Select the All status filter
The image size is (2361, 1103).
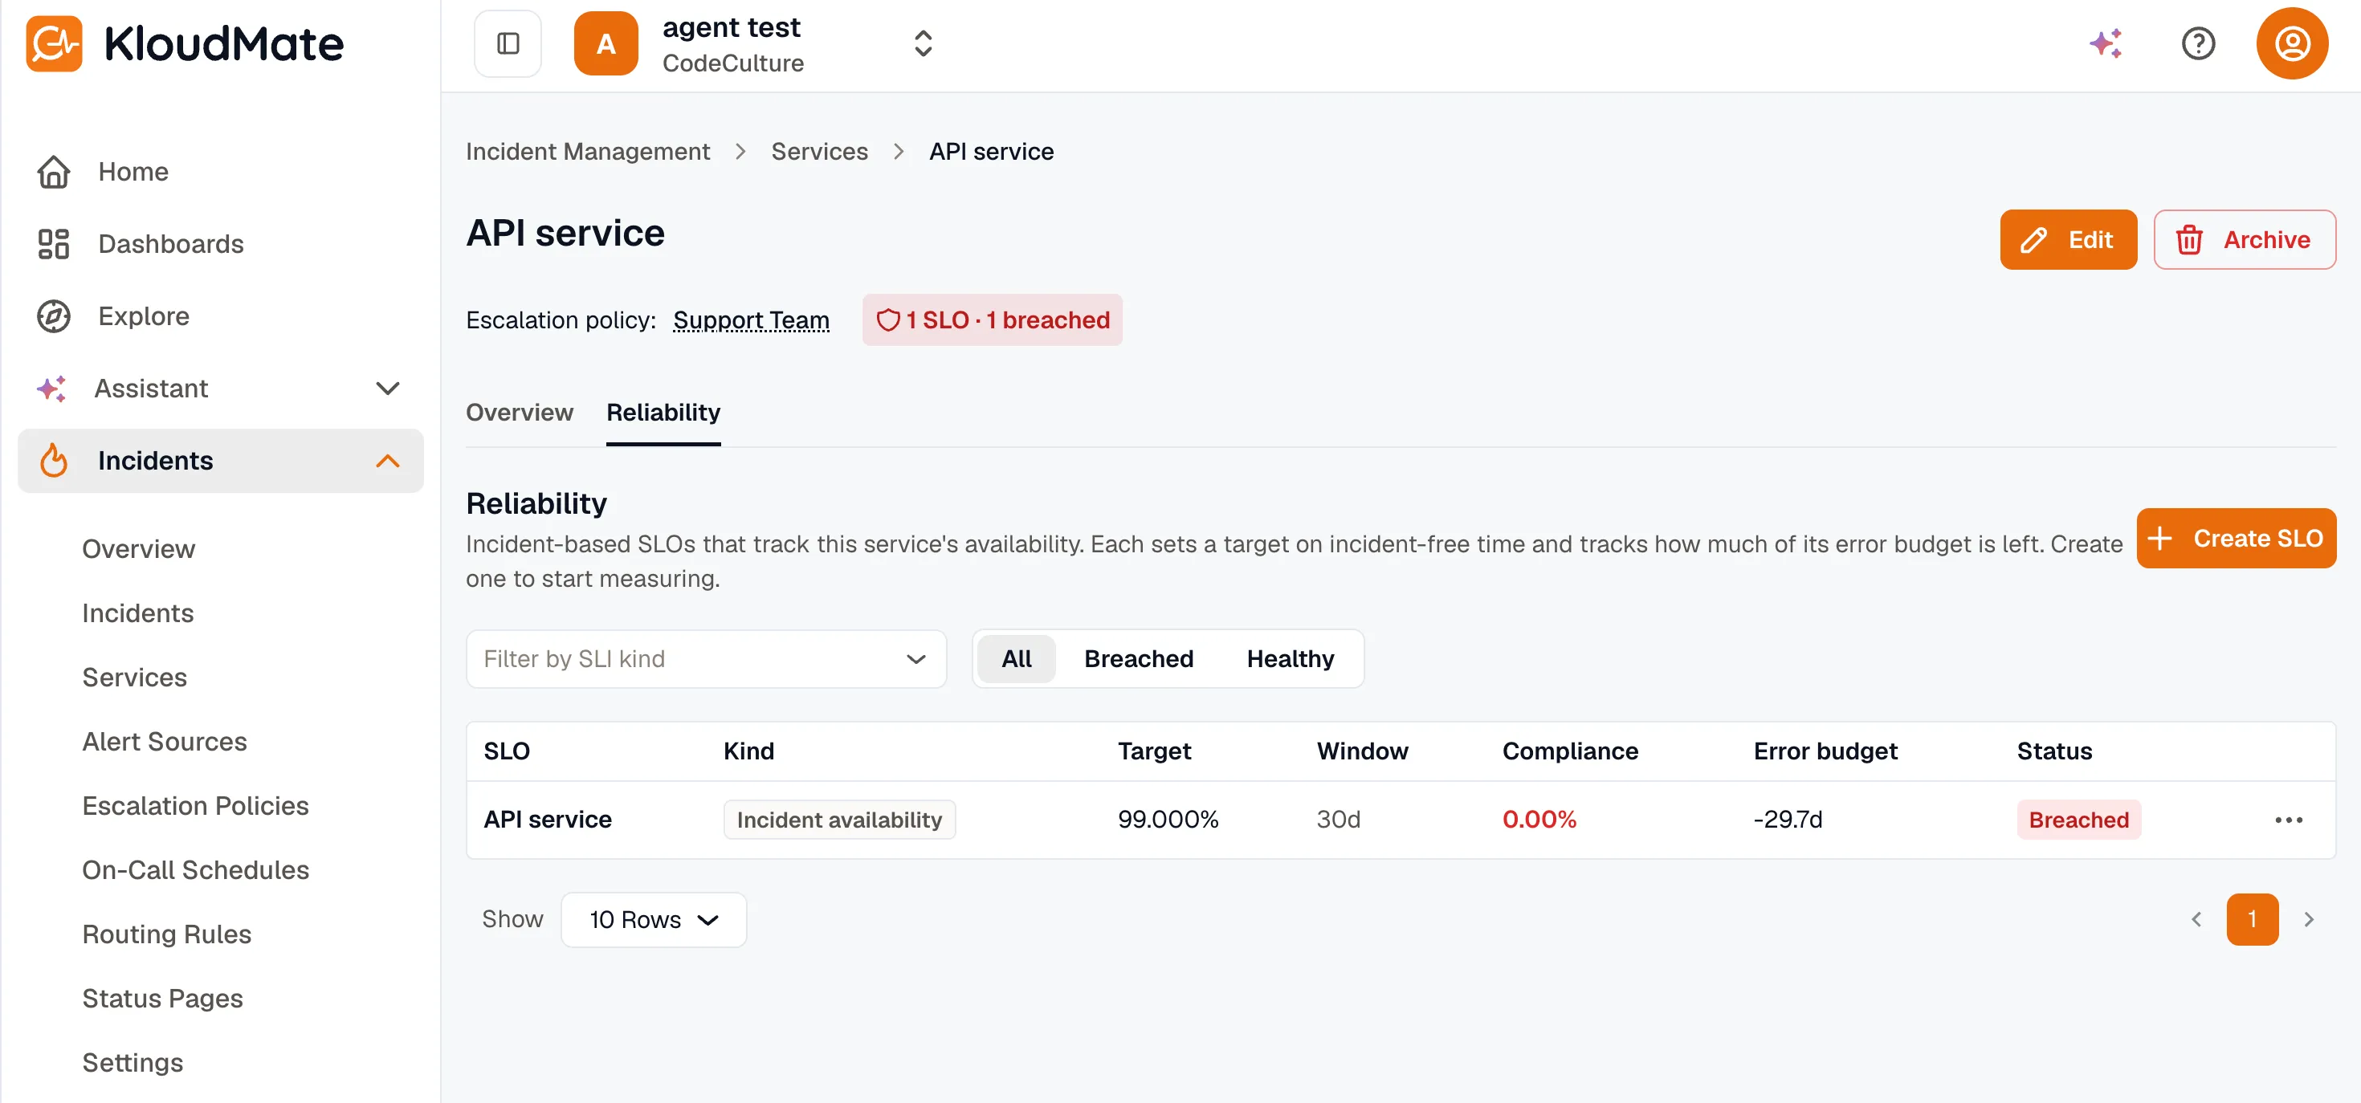click(x=1017, y=659)
